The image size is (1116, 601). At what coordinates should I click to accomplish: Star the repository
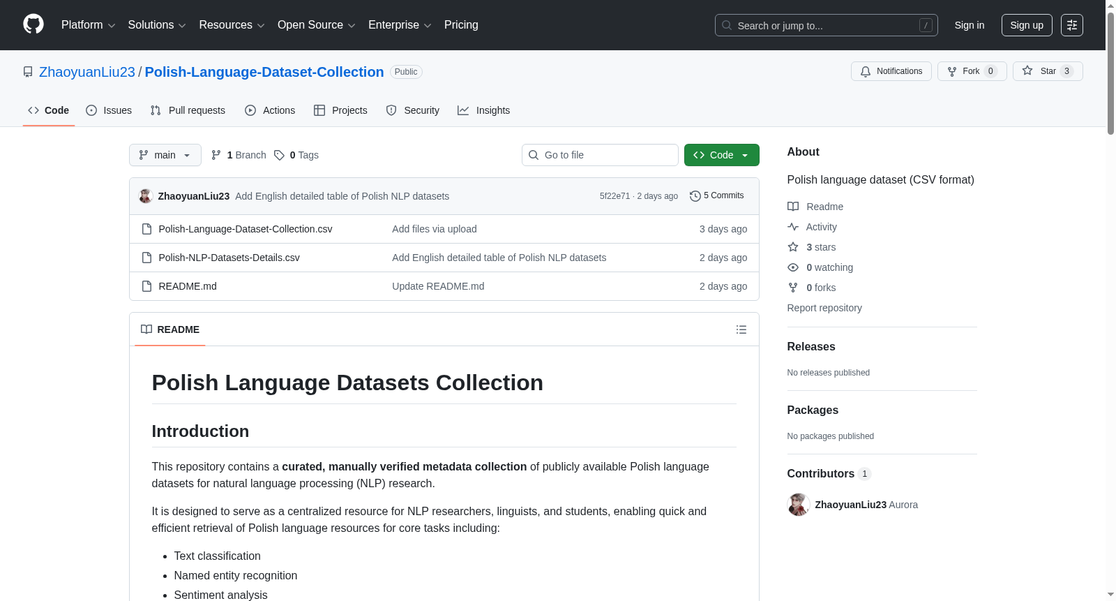(1048, 71)
